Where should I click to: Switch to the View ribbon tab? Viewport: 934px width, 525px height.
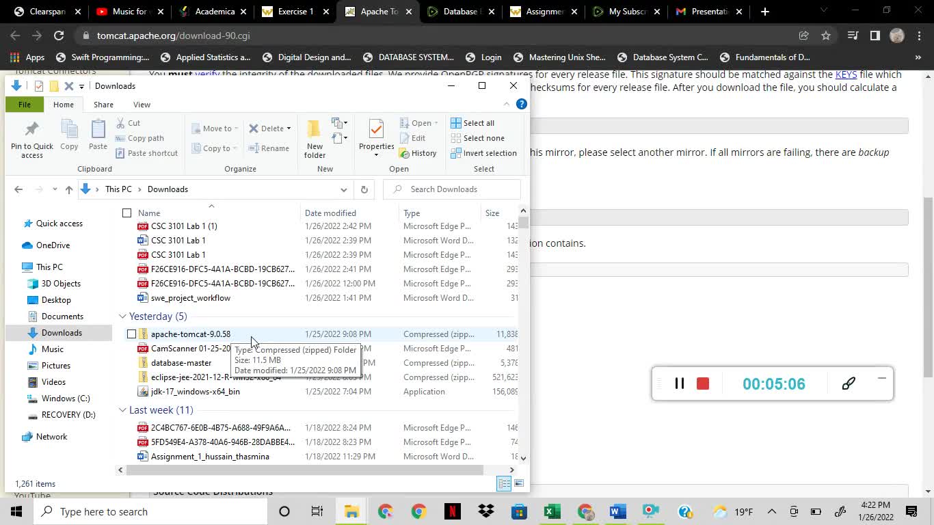click(142, 105)
